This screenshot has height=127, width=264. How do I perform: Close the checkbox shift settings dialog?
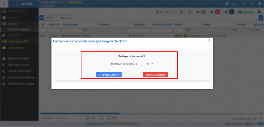click(x=209, y=40)
